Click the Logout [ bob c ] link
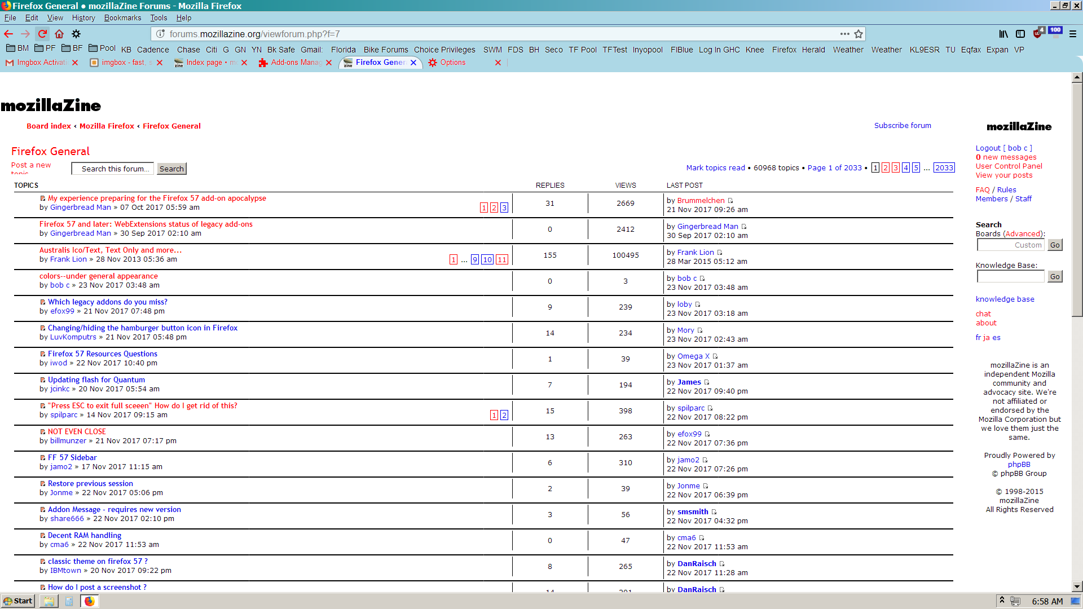This screenshot has height=609, width=1083. 1004,148
